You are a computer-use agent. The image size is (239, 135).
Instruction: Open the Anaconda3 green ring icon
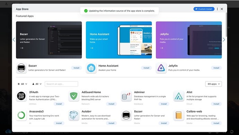click(21, 115)
